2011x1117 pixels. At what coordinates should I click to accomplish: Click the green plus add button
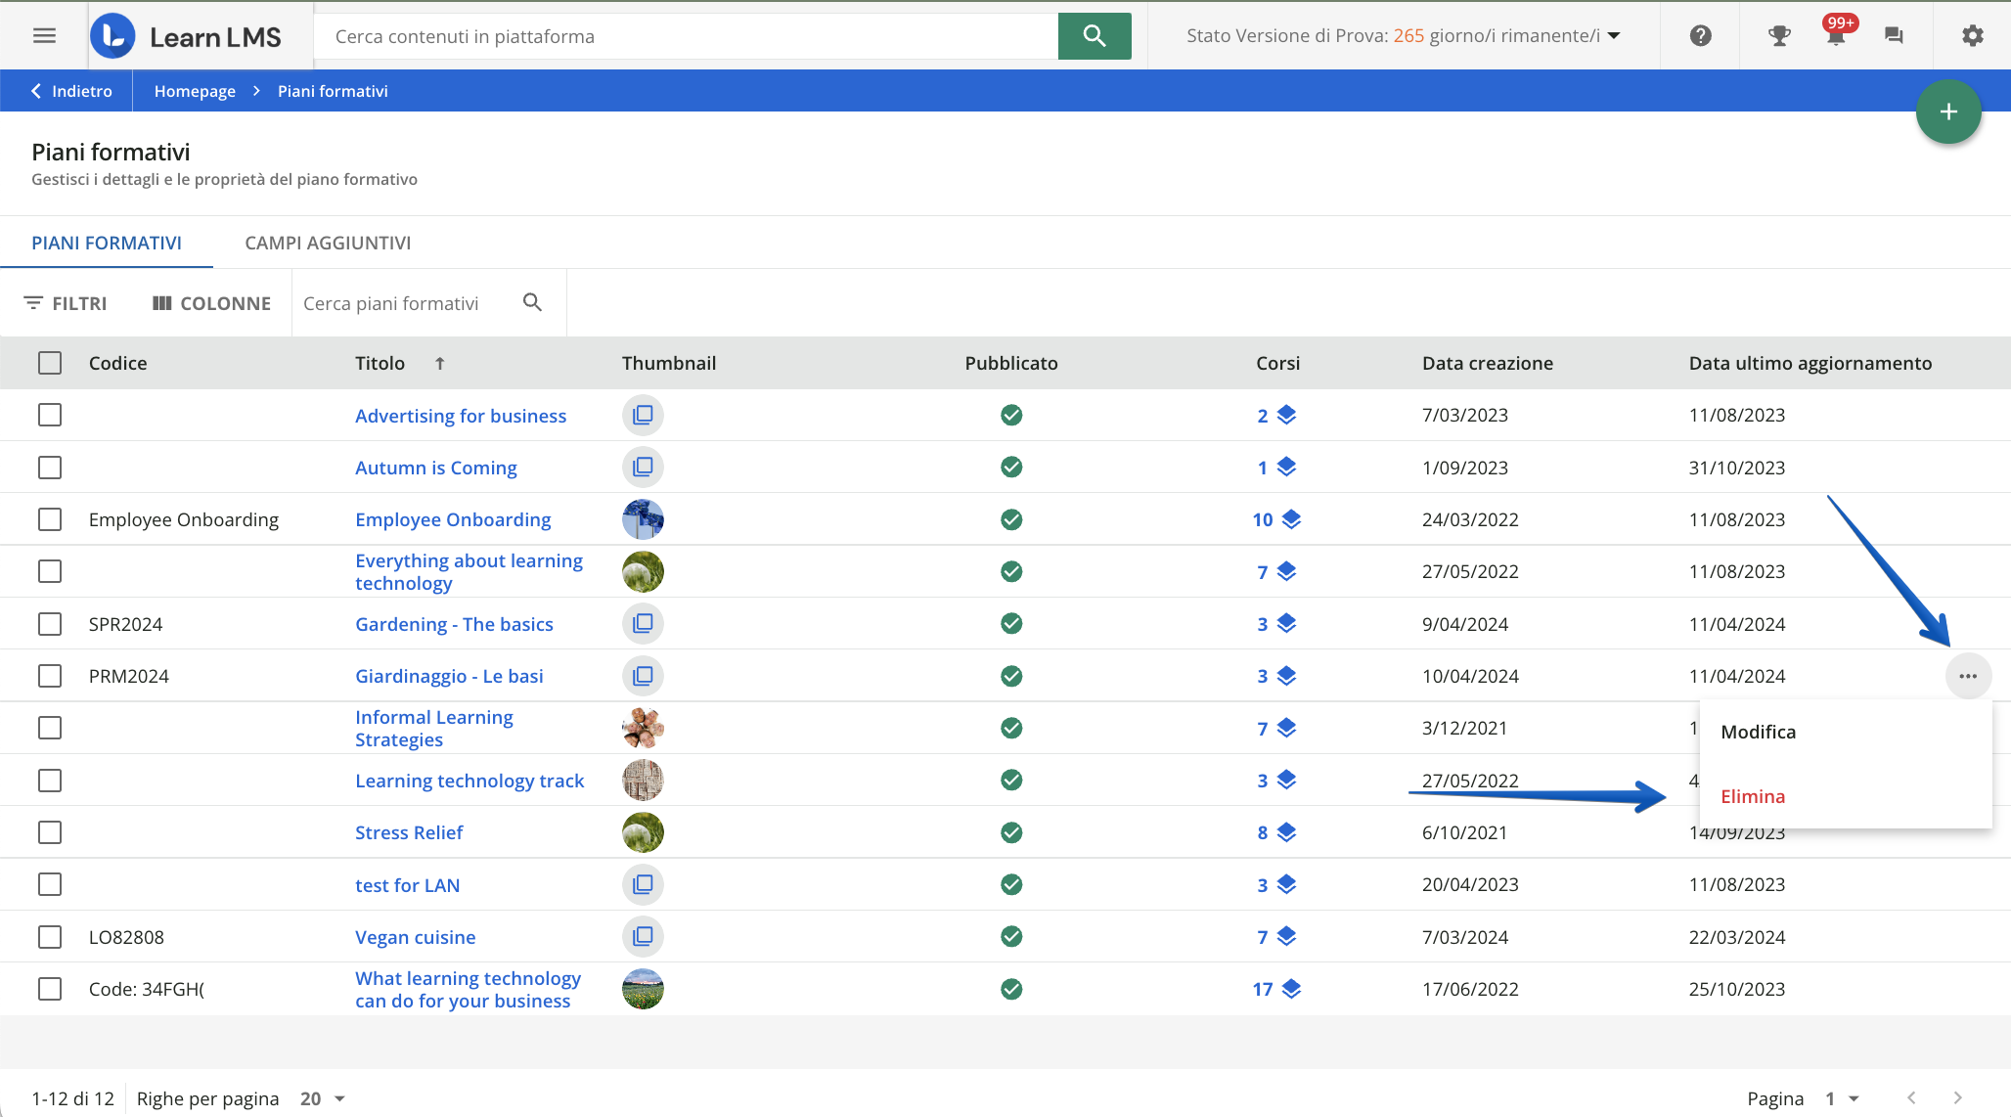coord(1948,112)
